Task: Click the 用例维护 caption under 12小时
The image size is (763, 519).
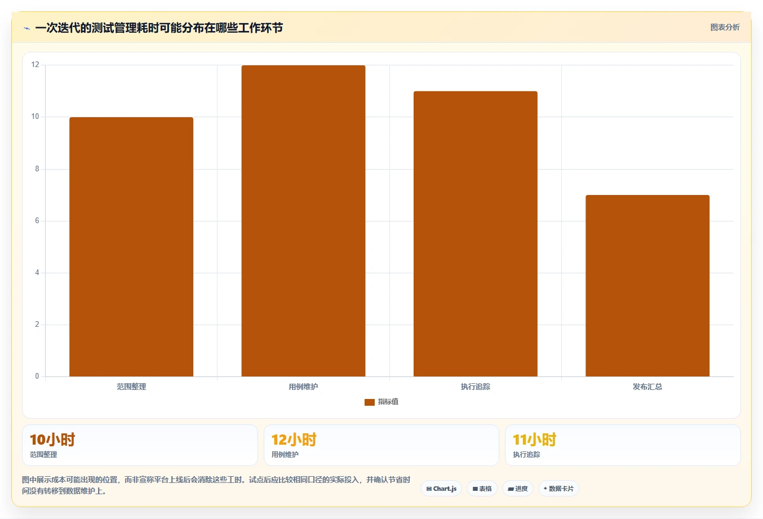Action: coord(285,455)
